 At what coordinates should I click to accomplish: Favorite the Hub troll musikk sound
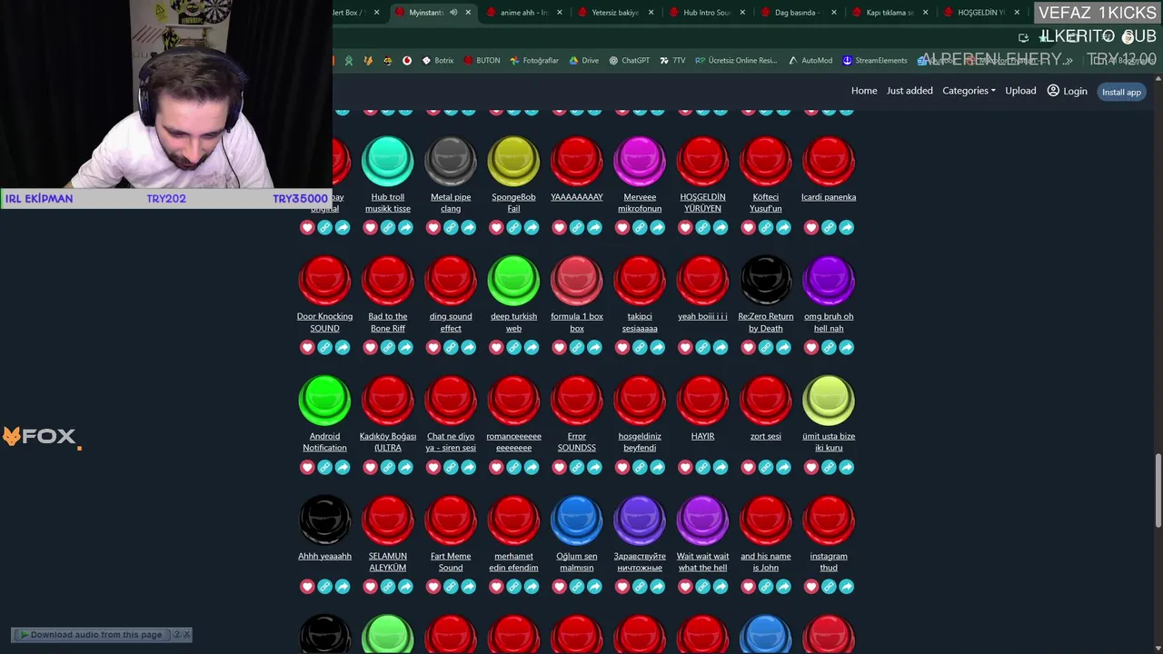[371, 228]
